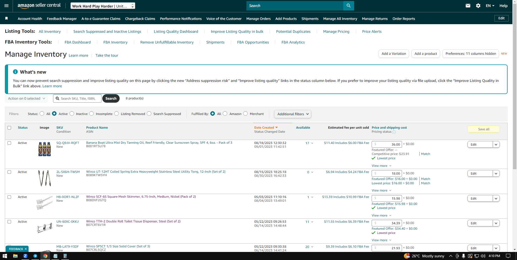517x260 pixels.
Task: Open the EN language dropdown
Action: (x=490, y=6)
